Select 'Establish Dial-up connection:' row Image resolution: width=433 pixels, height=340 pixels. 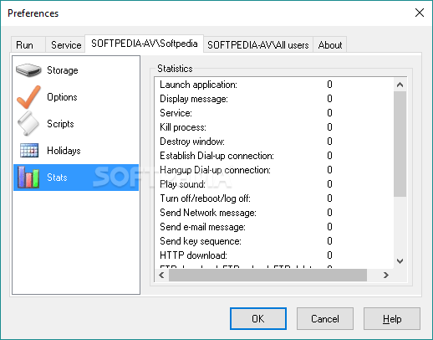click(274, 156)
